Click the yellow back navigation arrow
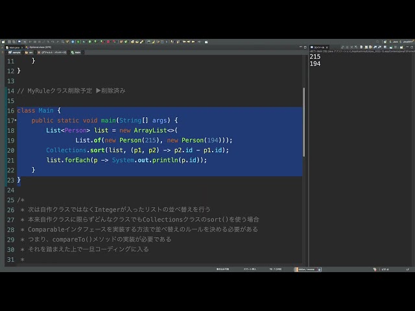The height and width of the screenshot is (311, 415). tap(193, 41)
